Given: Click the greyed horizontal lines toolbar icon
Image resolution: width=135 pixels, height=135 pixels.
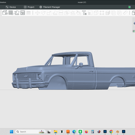Looking at the screenshot, I should (x=29, y=13).
